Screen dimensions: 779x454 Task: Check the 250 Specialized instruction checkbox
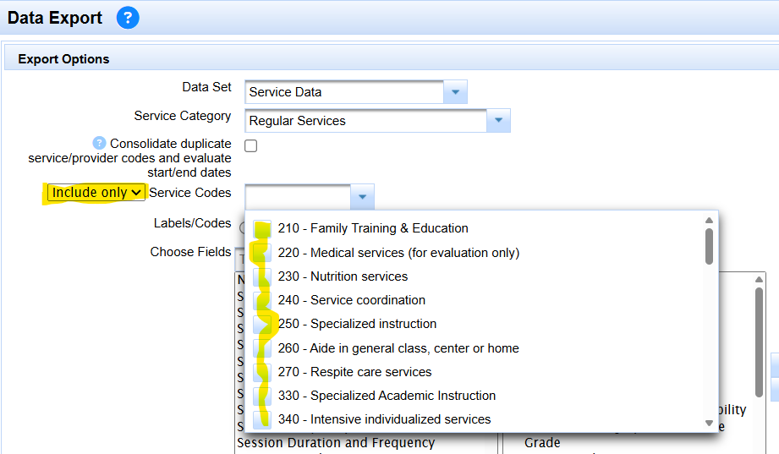pyautogui.click(x=262, y=324)
